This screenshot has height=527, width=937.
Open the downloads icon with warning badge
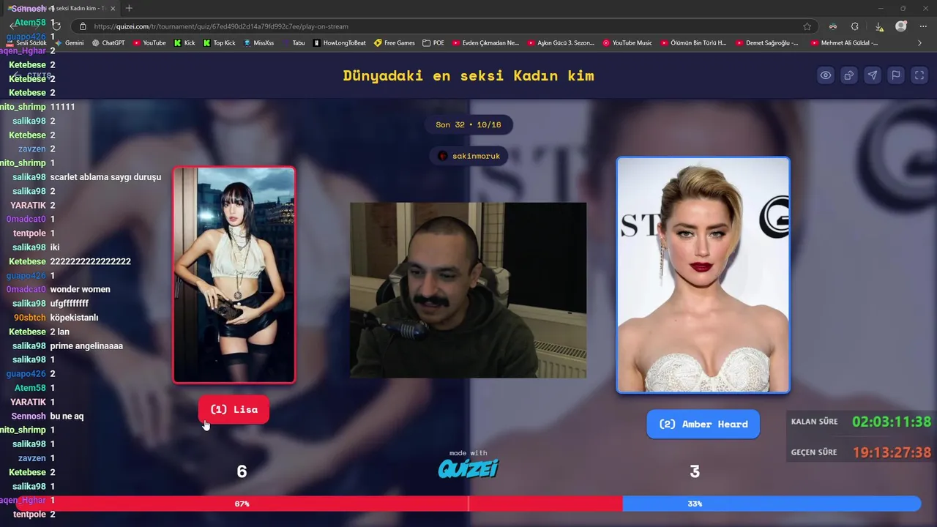(x=879, y=26)
